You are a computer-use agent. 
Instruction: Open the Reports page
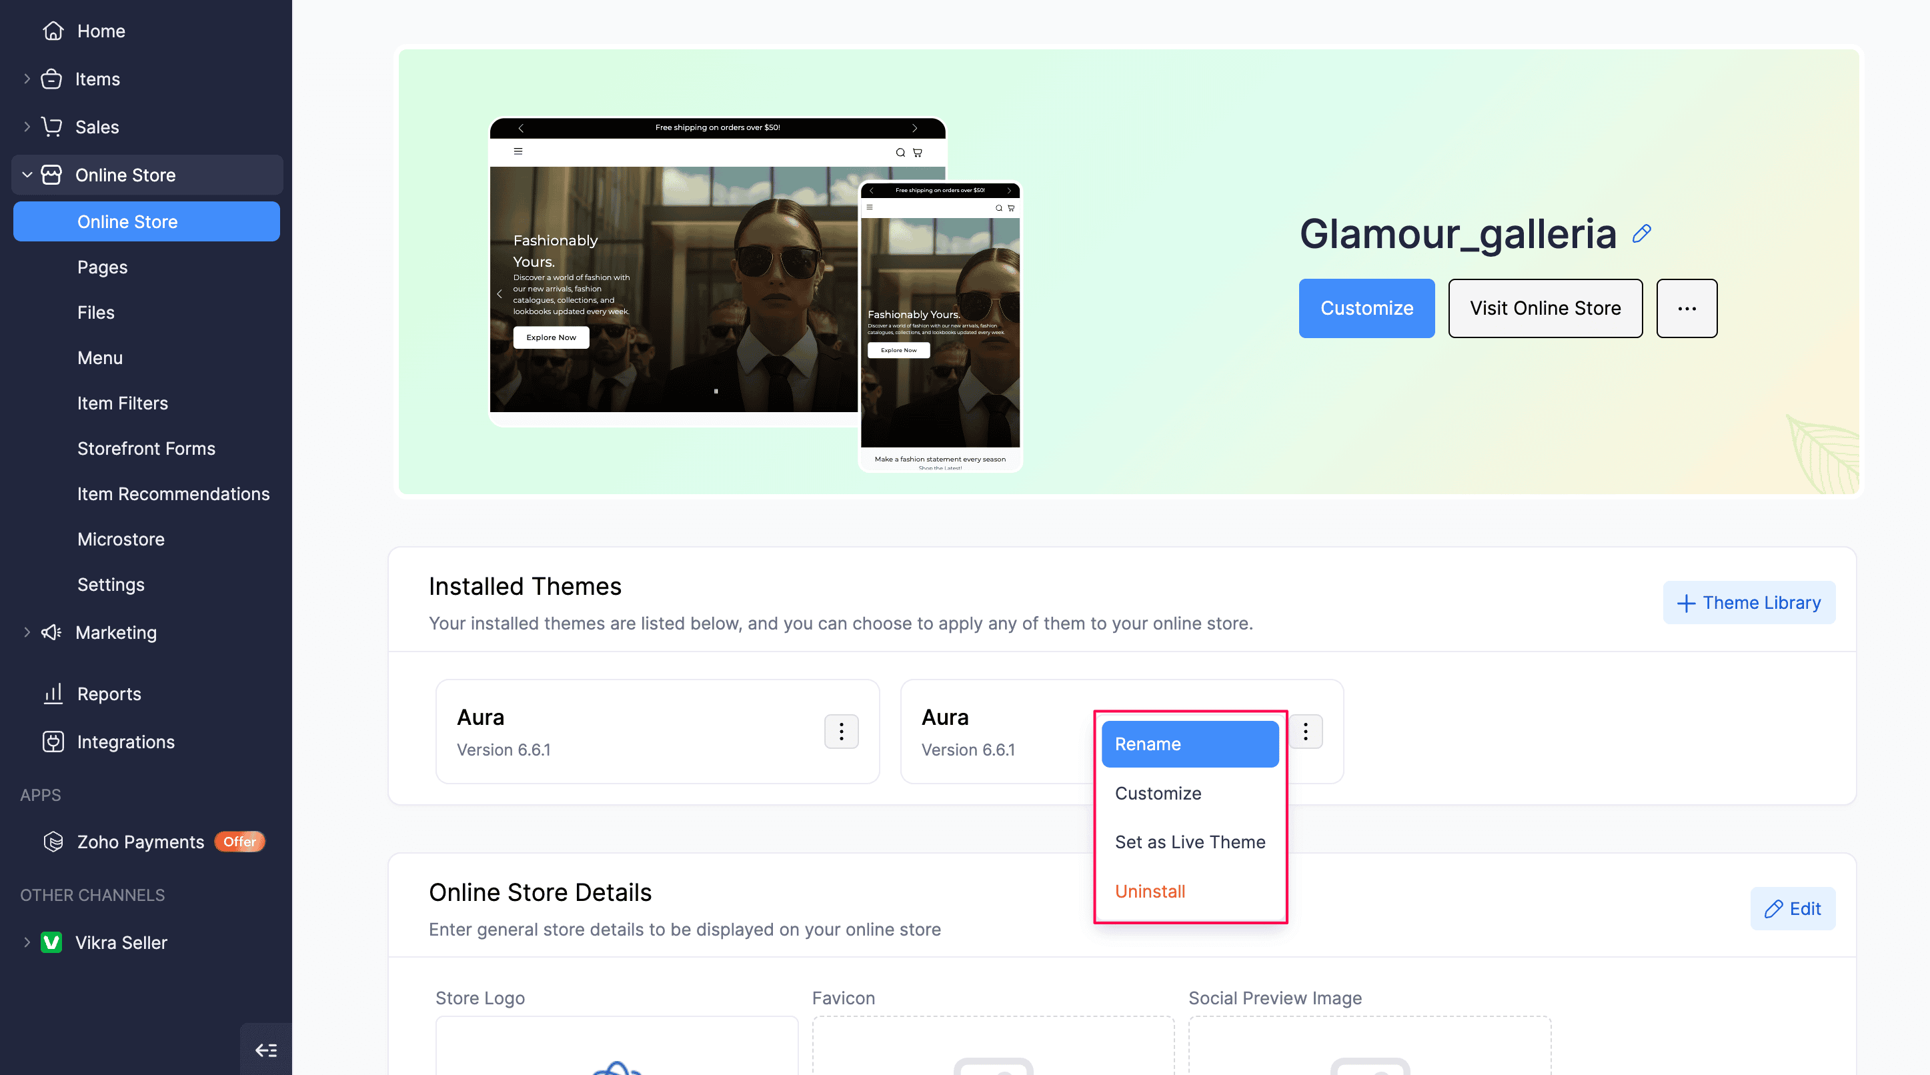(109, 694)
